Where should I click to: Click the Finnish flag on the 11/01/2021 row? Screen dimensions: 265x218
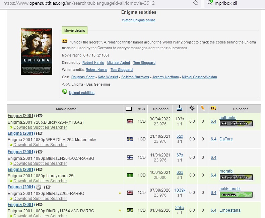130,157
